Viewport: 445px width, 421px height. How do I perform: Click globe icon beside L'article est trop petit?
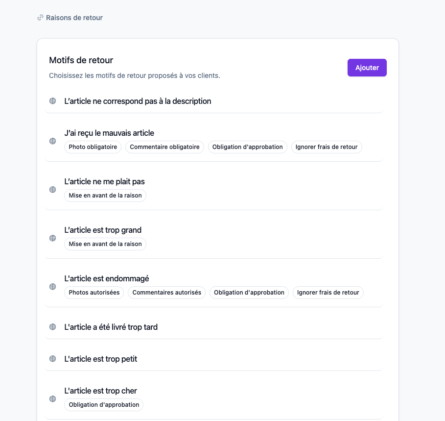click(x=52, y=359)
